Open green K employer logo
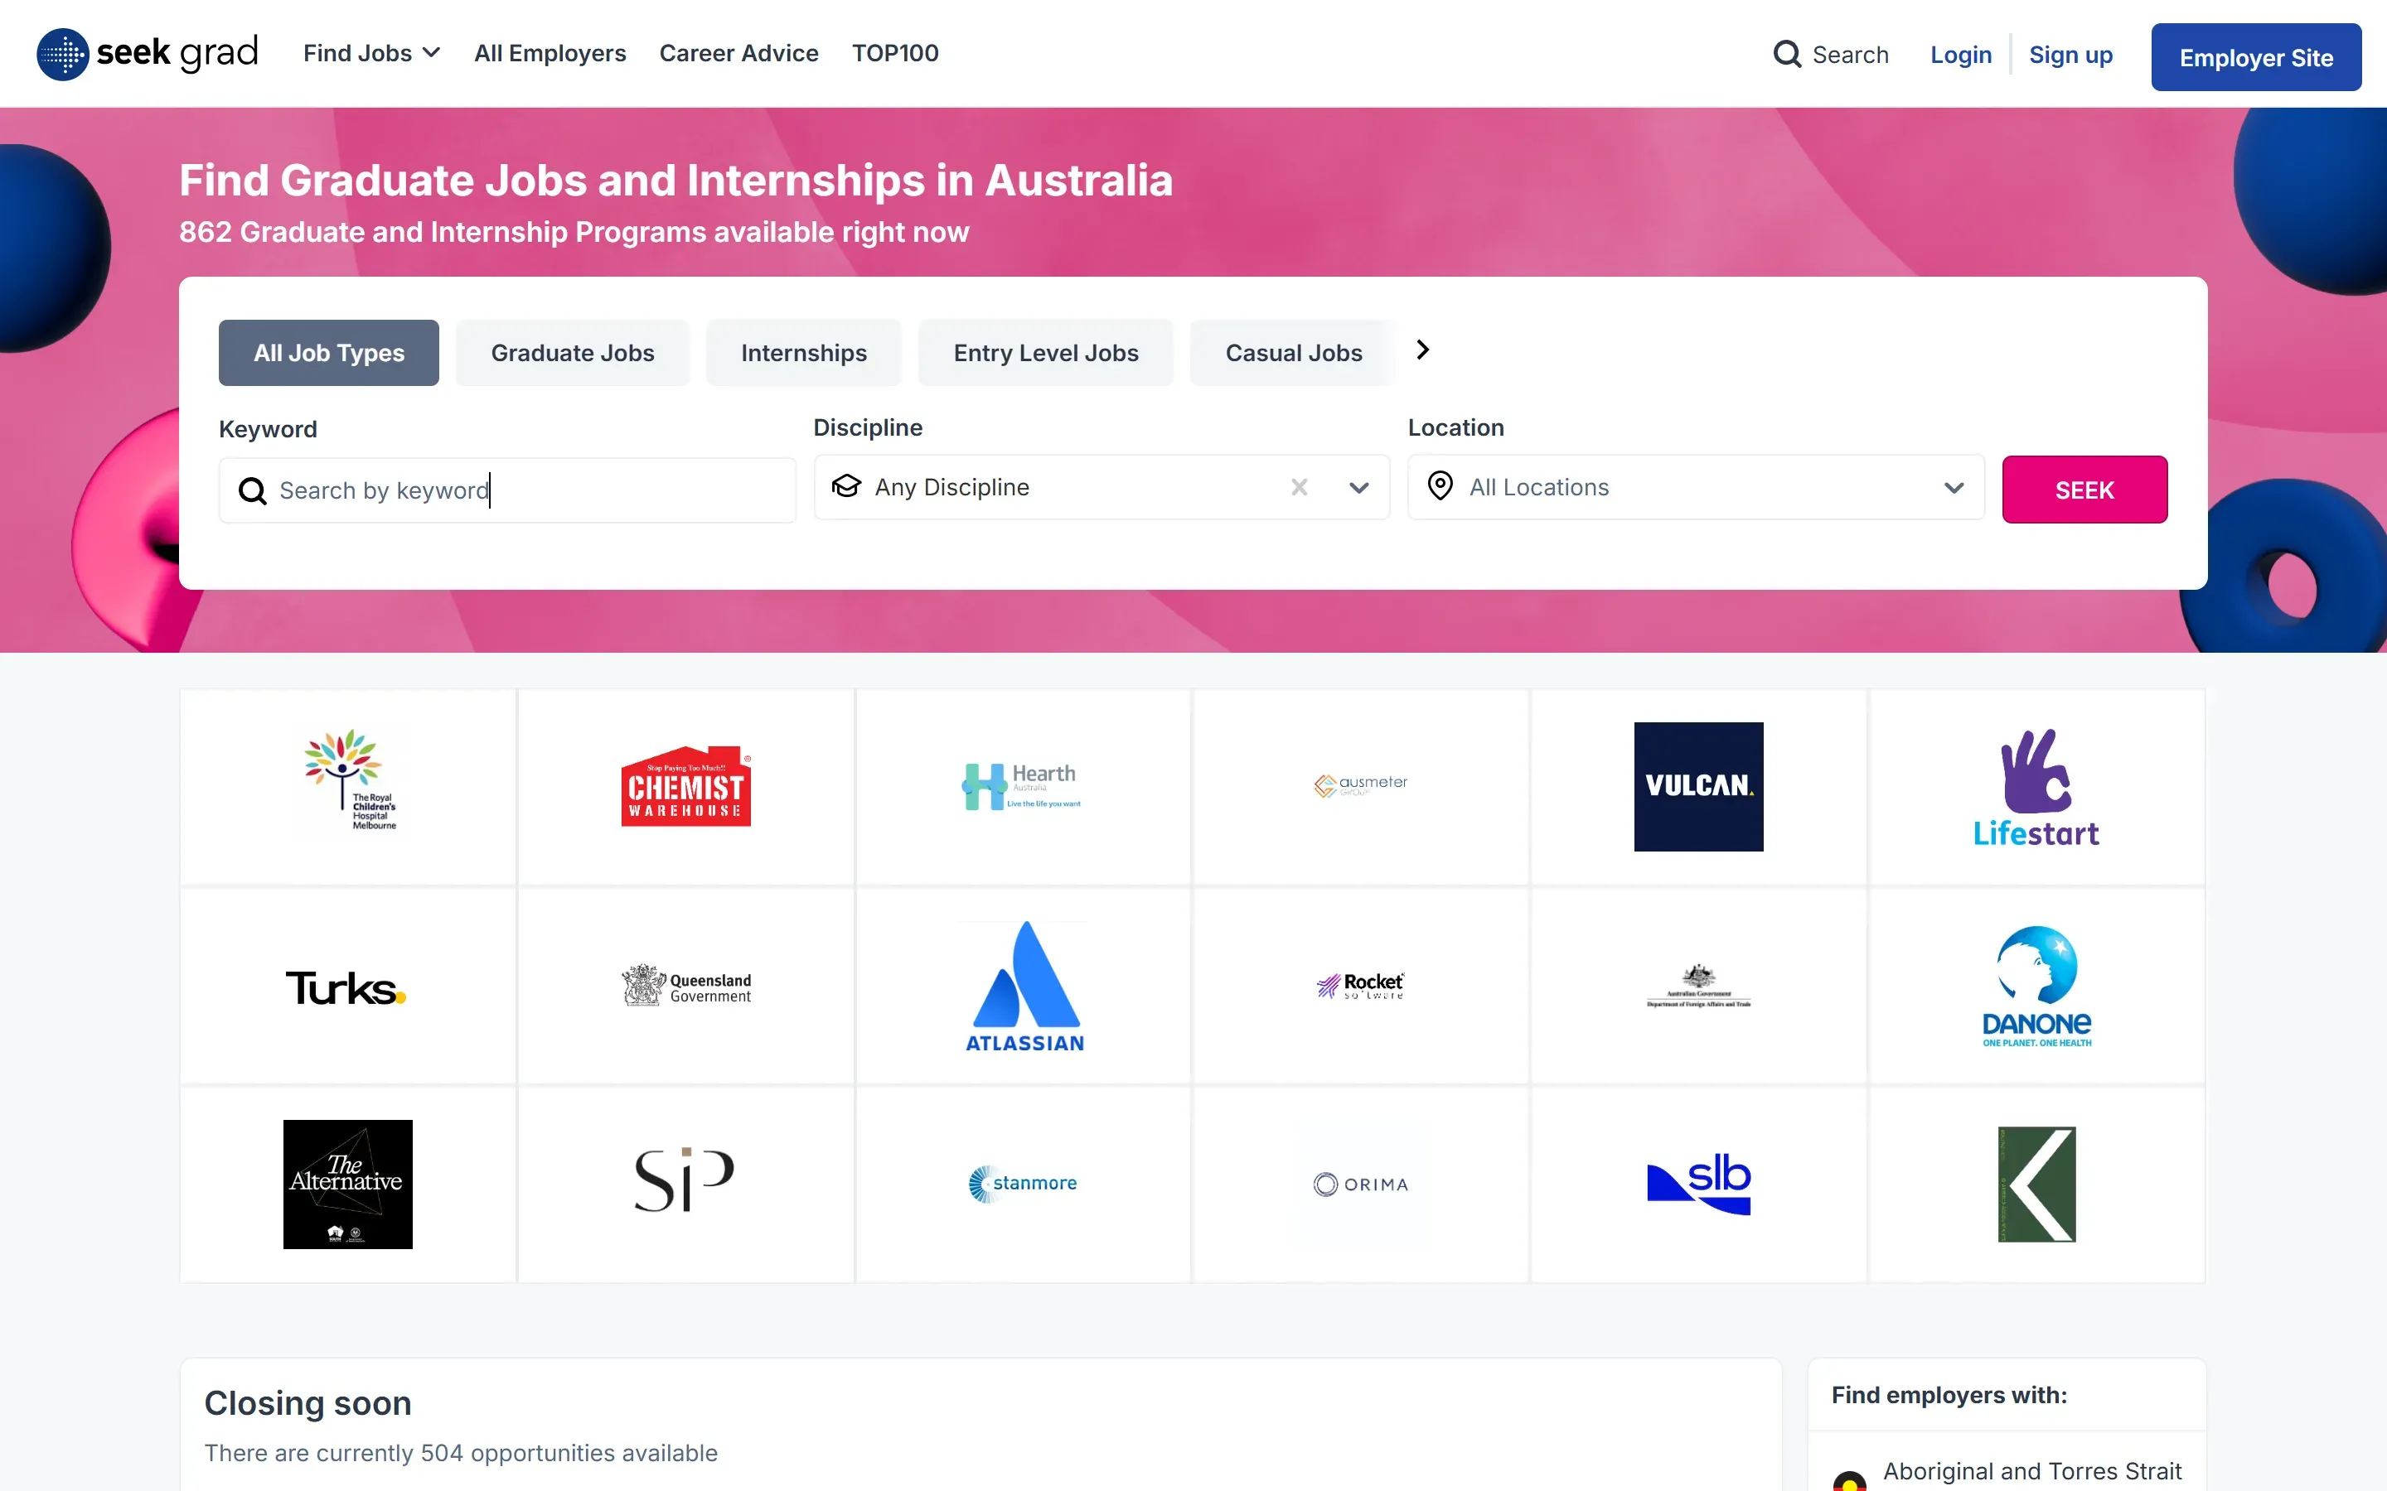Image resolution: width=2387 pixels, height=1491 pixels. 2037,1185
